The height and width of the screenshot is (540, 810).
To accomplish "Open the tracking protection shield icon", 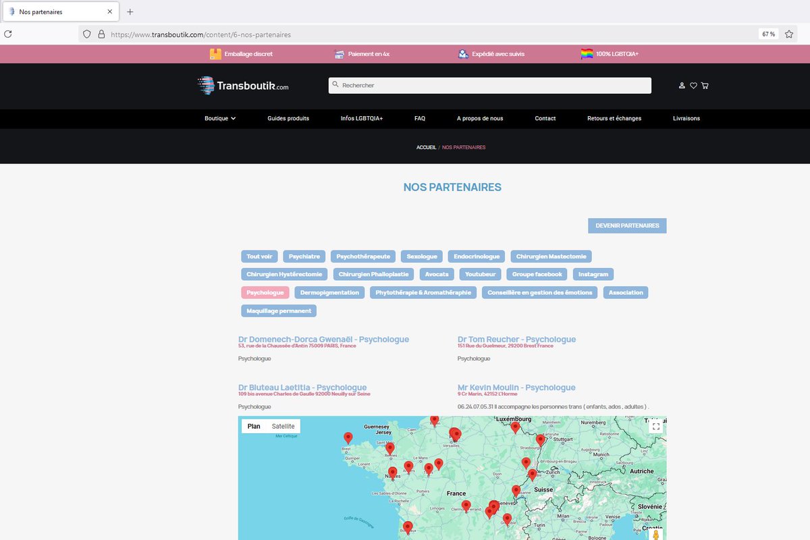I will [x=86, y=34].
